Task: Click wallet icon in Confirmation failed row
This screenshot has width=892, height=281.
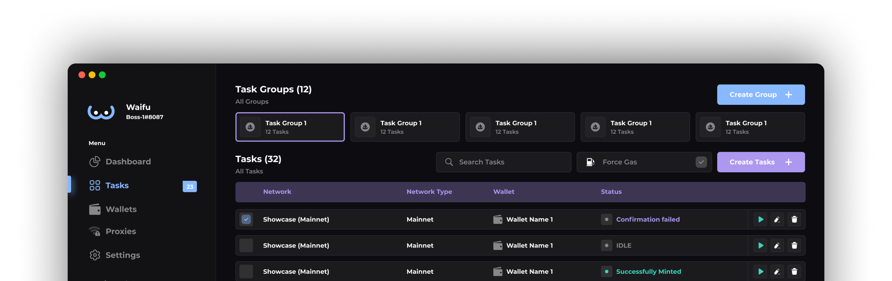Action: pyautogui.click(x=498, y=219)
